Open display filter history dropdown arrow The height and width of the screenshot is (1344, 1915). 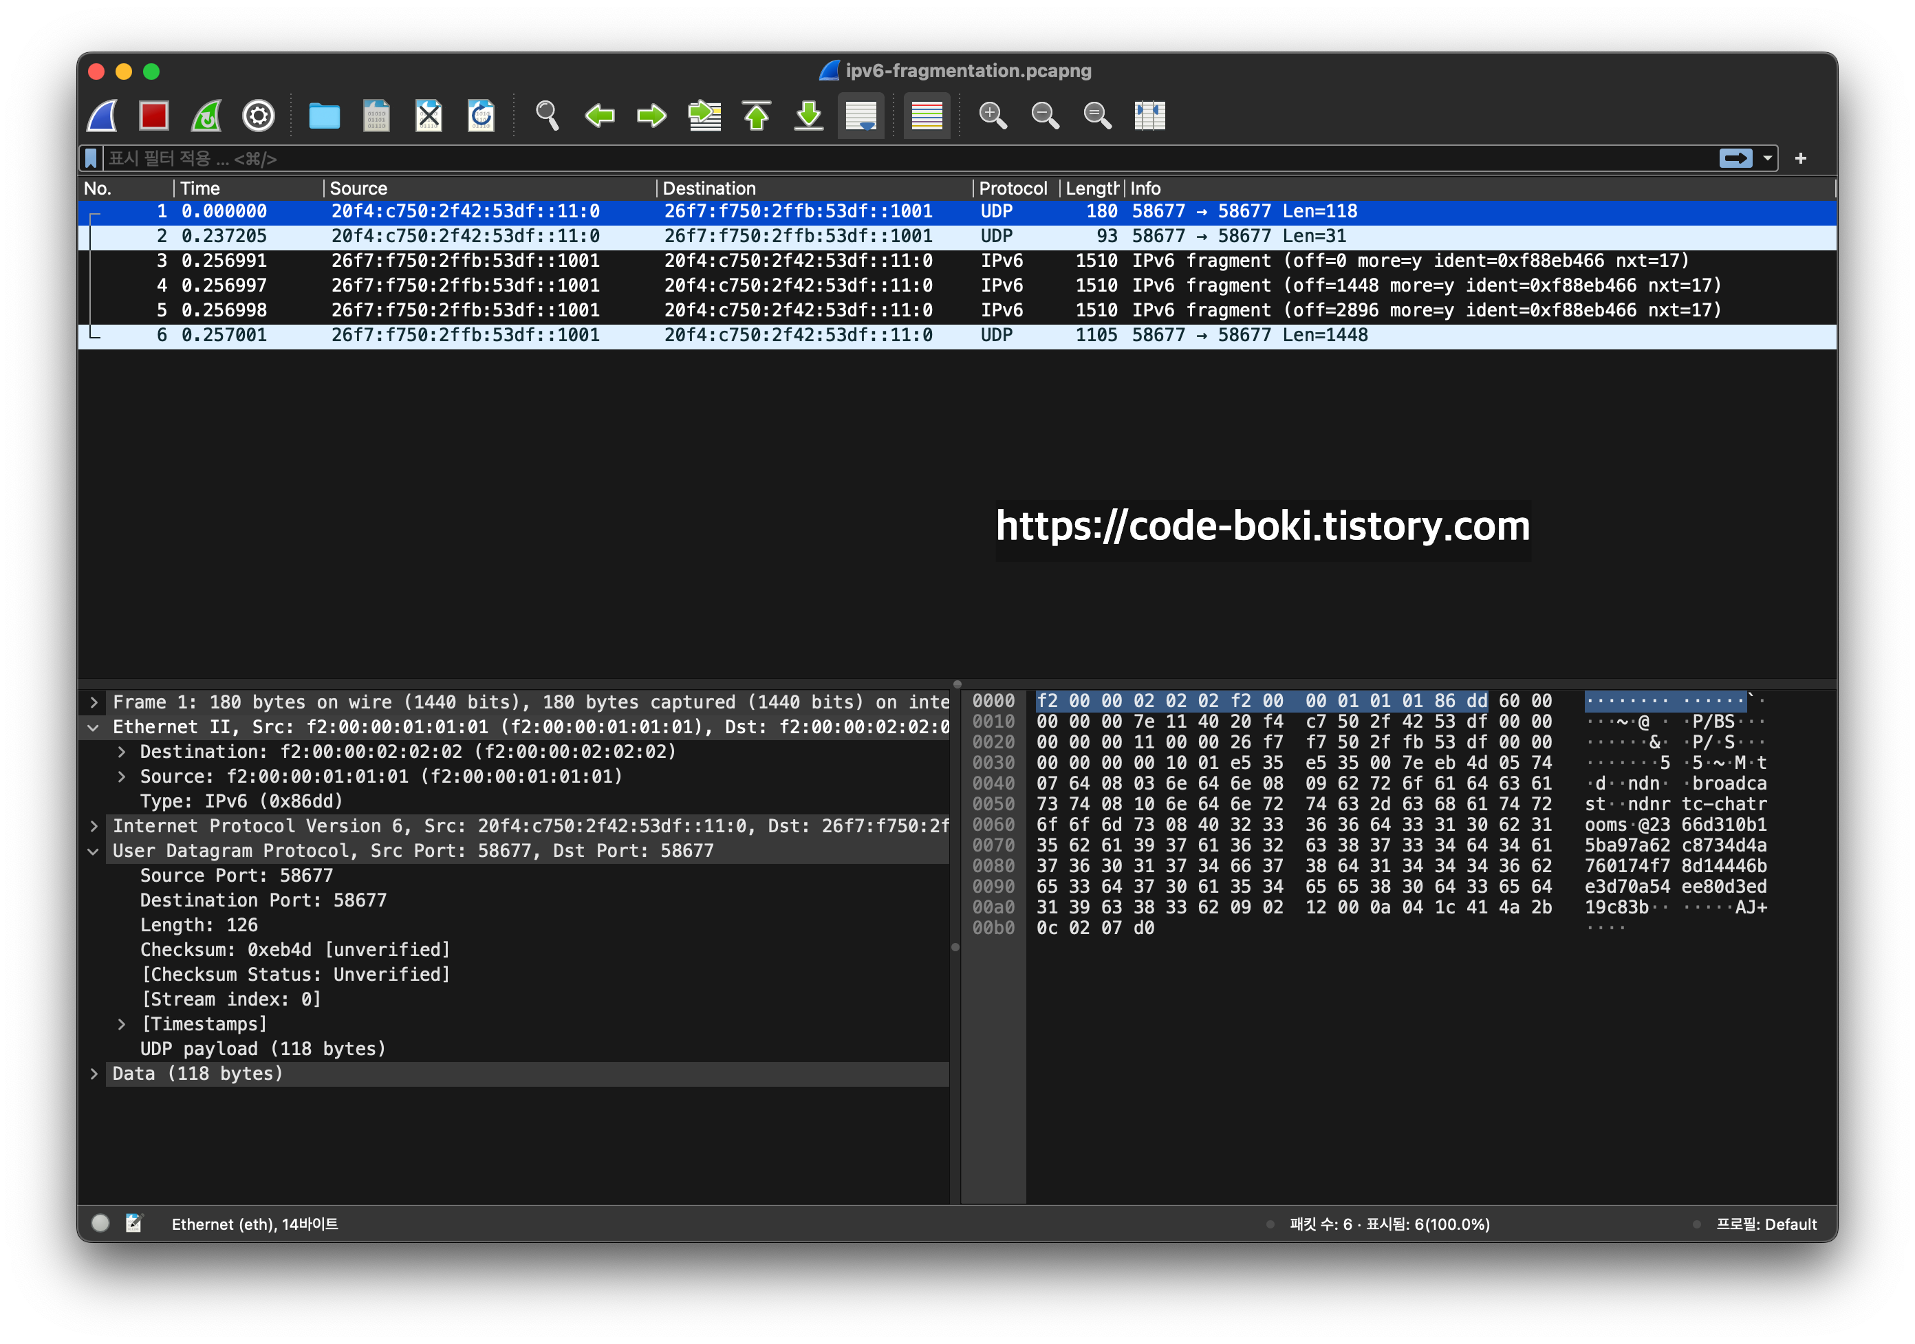[1767, 158]
